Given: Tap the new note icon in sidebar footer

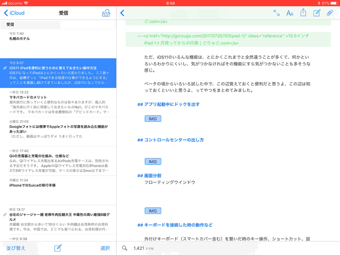Looking at the screenshot, I should point(58,248).
